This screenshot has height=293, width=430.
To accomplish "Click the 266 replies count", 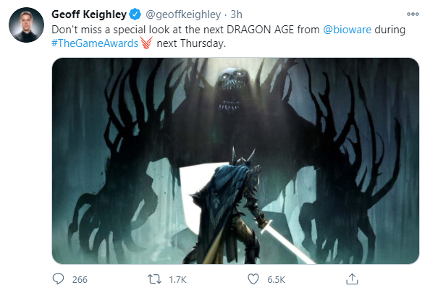I will coord(80,279).
